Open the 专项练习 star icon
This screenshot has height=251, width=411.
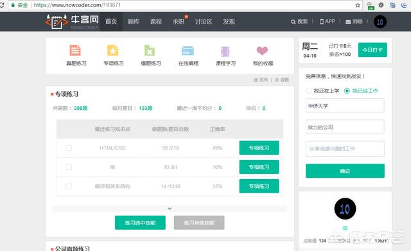113,50
